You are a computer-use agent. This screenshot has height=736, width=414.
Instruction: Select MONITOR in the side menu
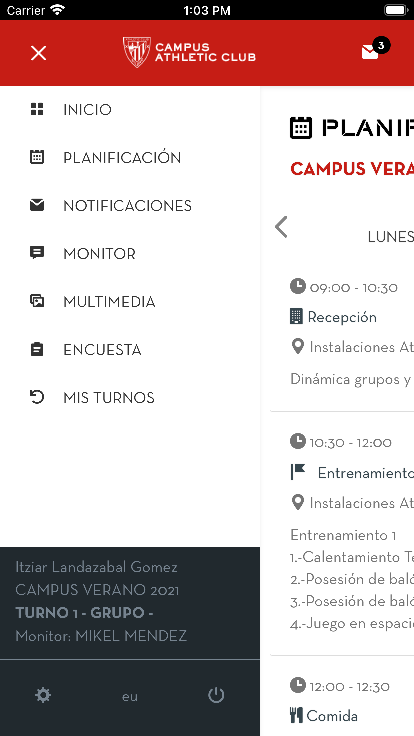pos(99,254)
